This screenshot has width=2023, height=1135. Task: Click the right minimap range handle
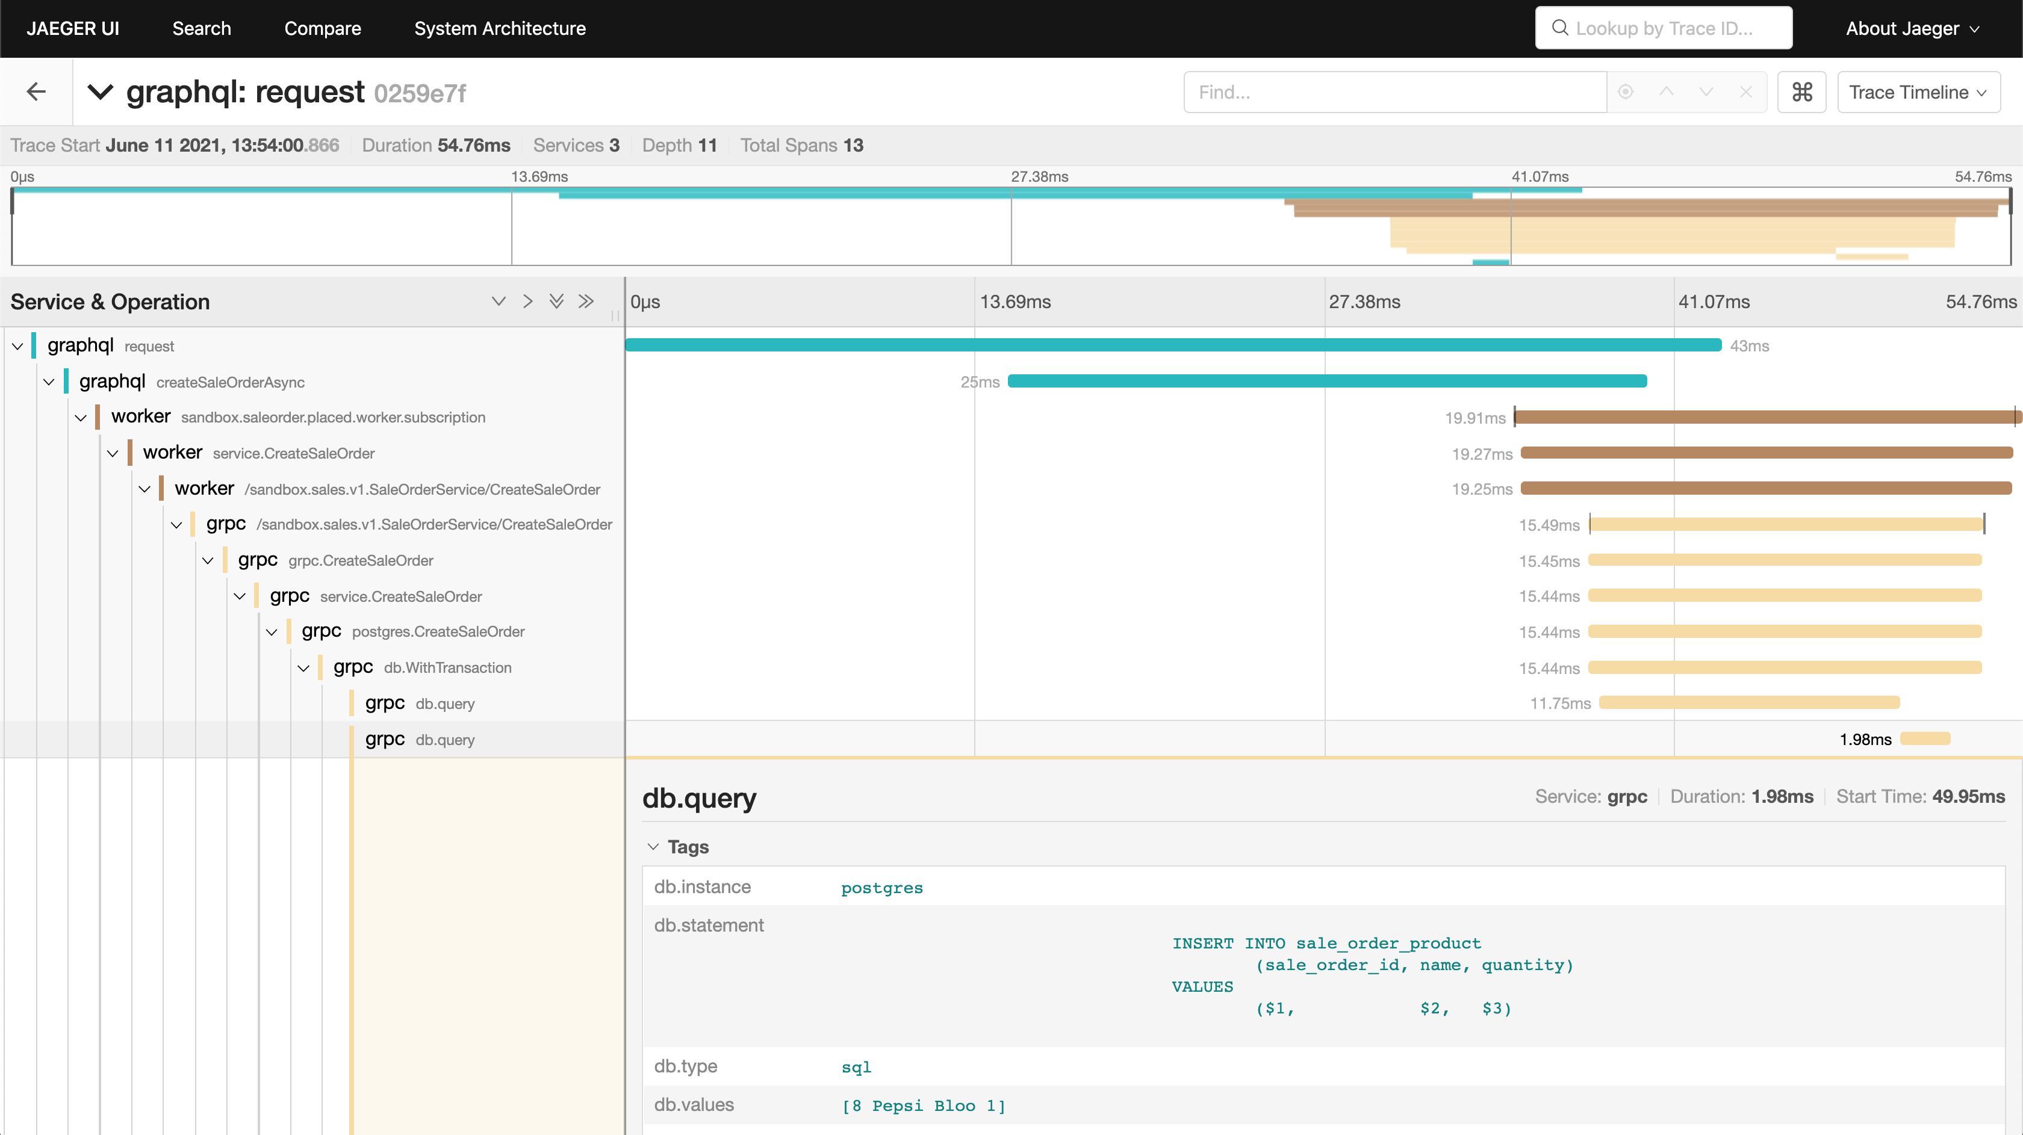tap(2010, 201)
